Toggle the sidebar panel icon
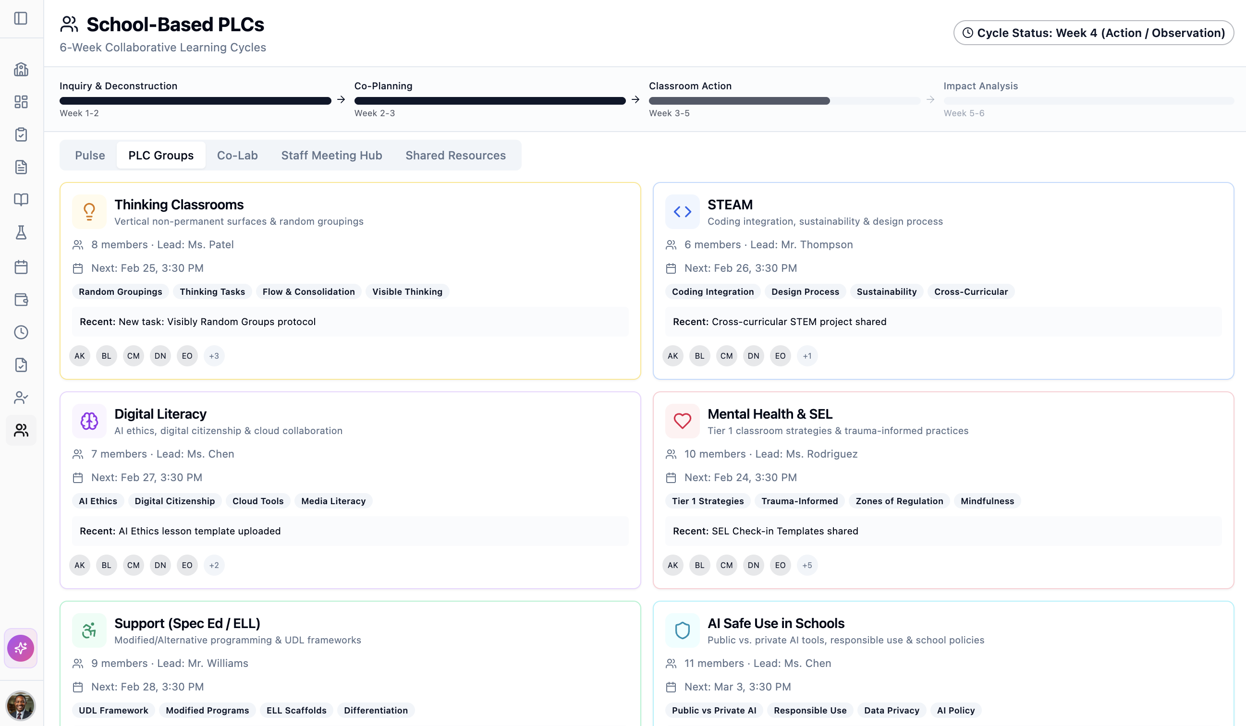This screenshot has width=1246, height=726. (x=21, y=19)
